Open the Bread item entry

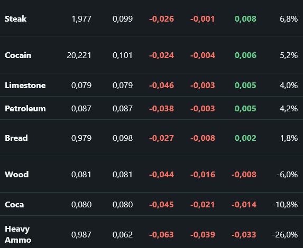pos(16,138)
